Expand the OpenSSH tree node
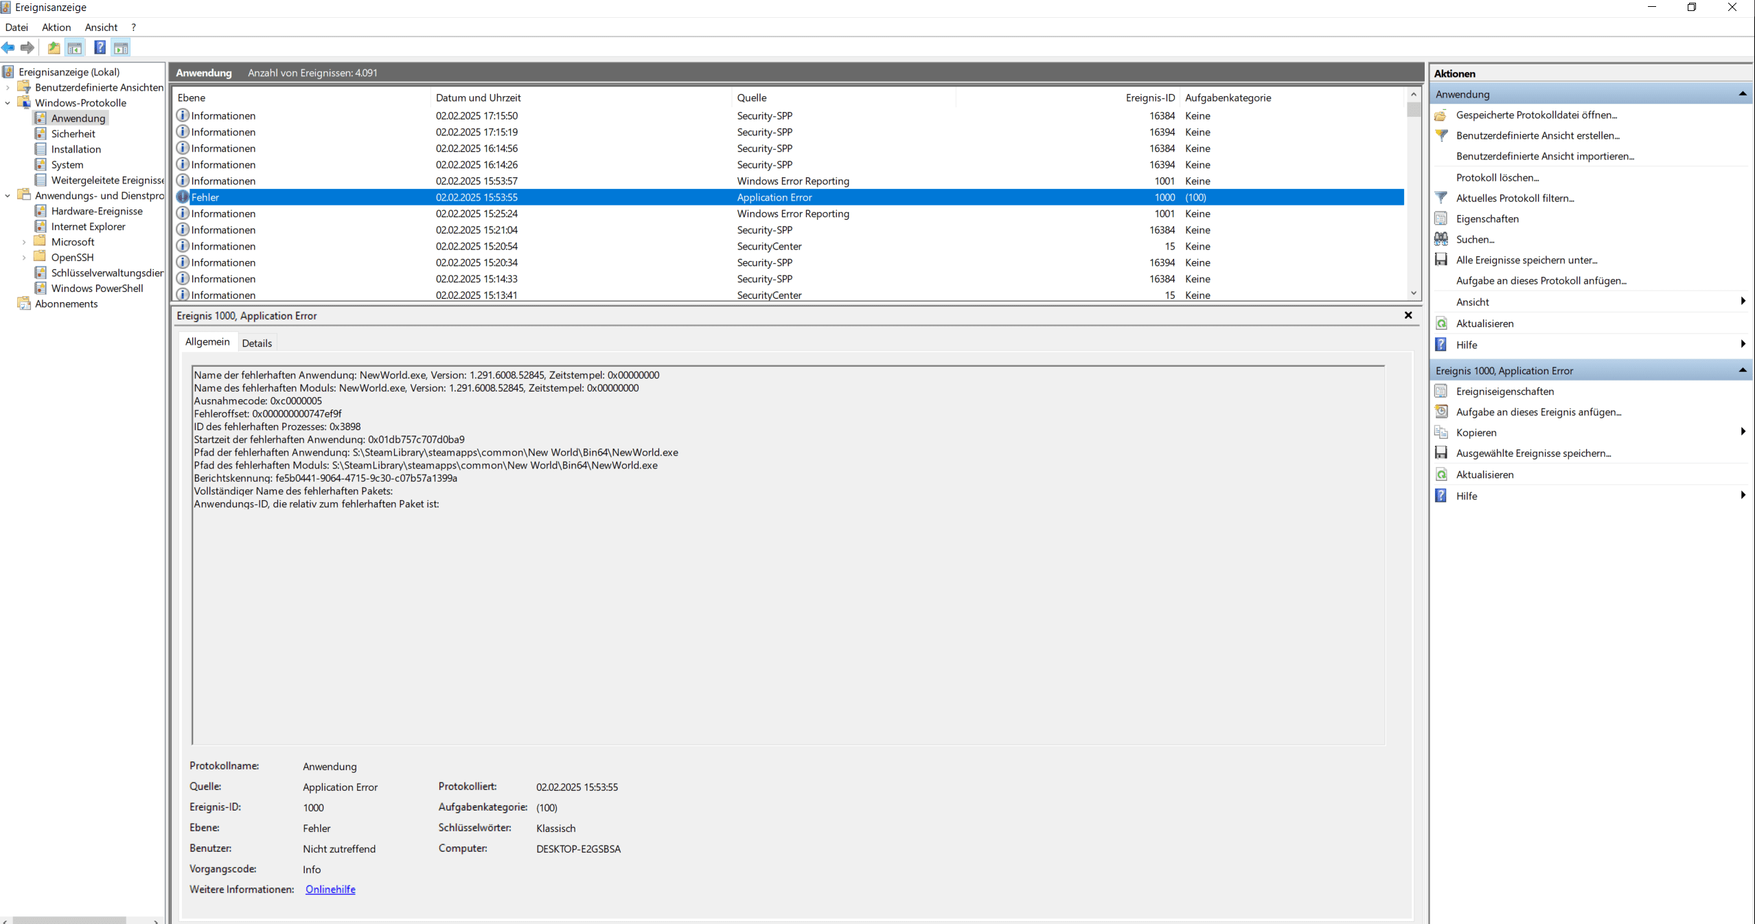 point(24,258)
